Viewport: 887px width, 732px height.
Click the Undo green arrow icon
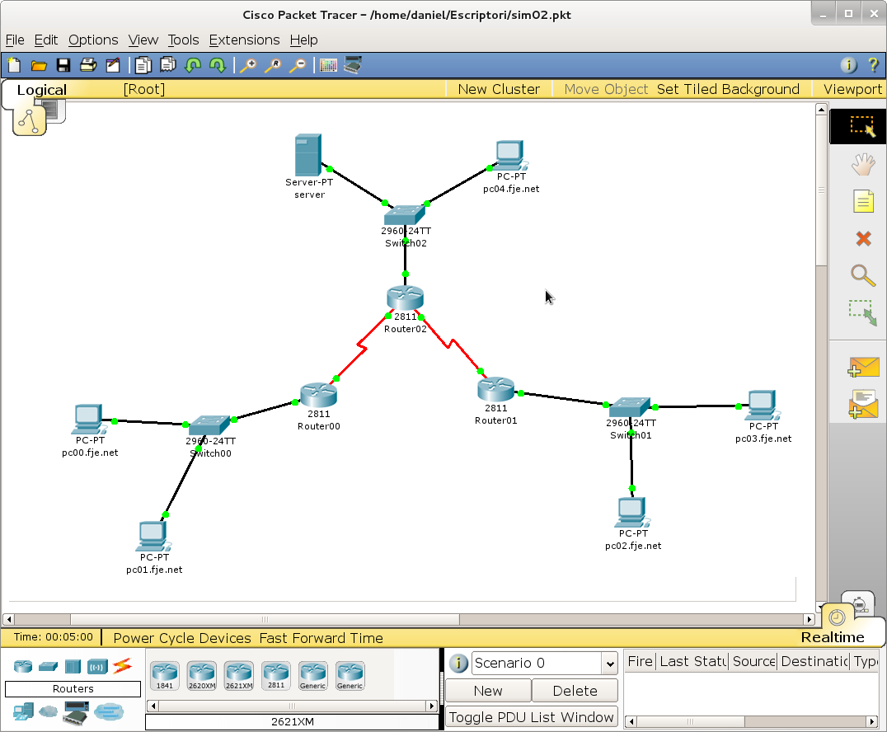pos(193,66)
